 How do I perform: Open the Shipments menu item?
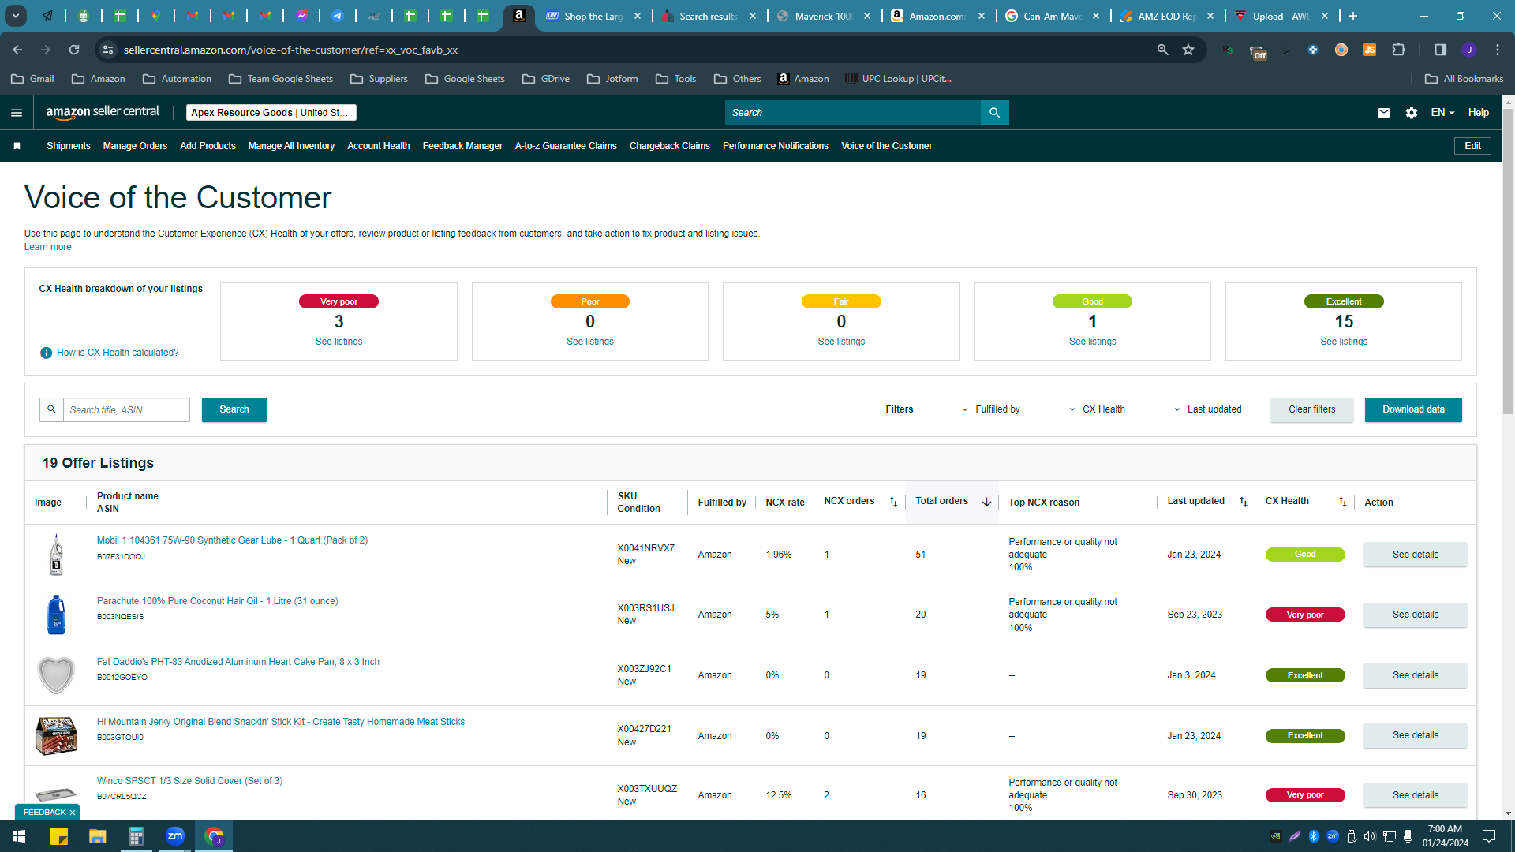pyautogui.click(x=69, y=146)
